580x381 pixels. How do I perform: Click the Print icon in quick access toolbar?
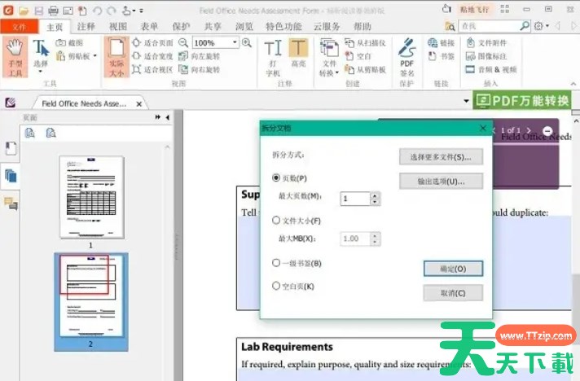[53, 11]
